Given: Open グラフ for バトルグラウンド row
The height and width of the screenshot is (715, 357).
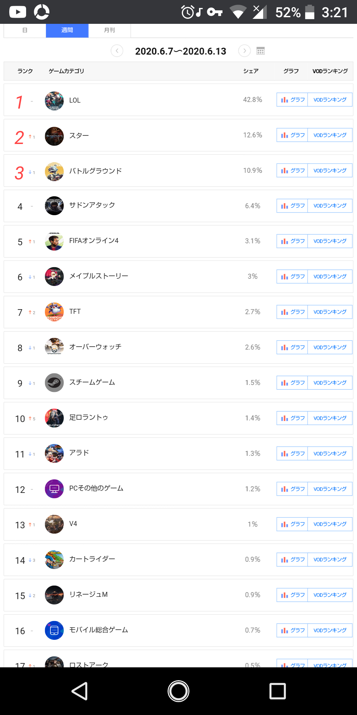Looking at the screenshot, I should (292, 170).
